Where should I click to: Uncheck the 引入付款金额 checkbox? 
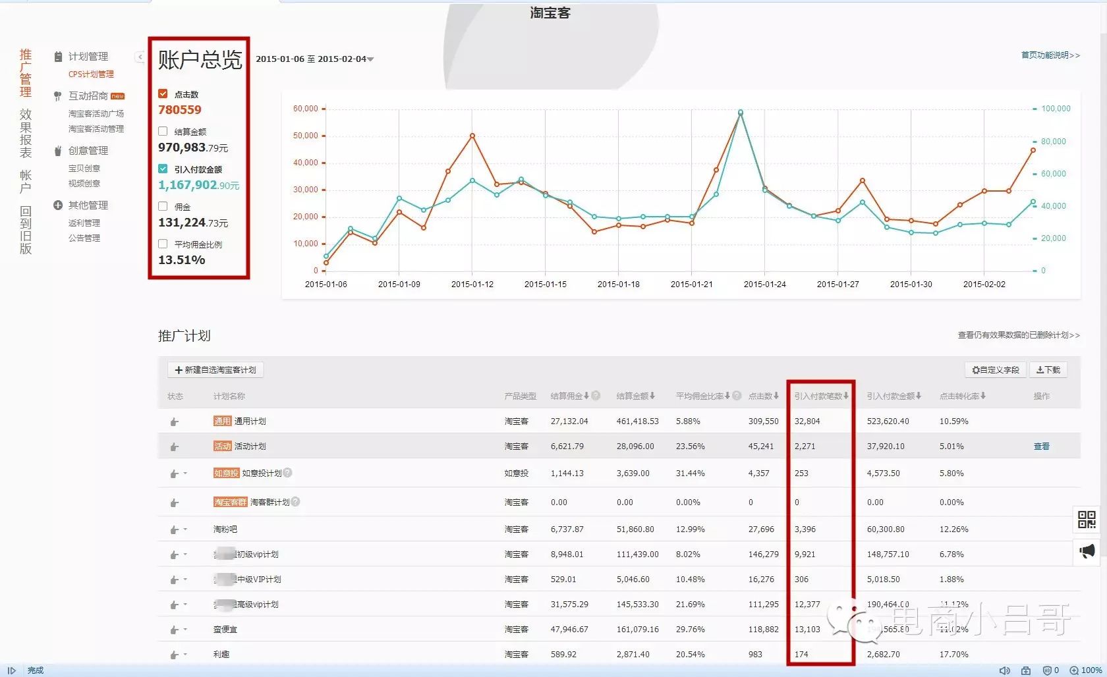pos(163,169)
